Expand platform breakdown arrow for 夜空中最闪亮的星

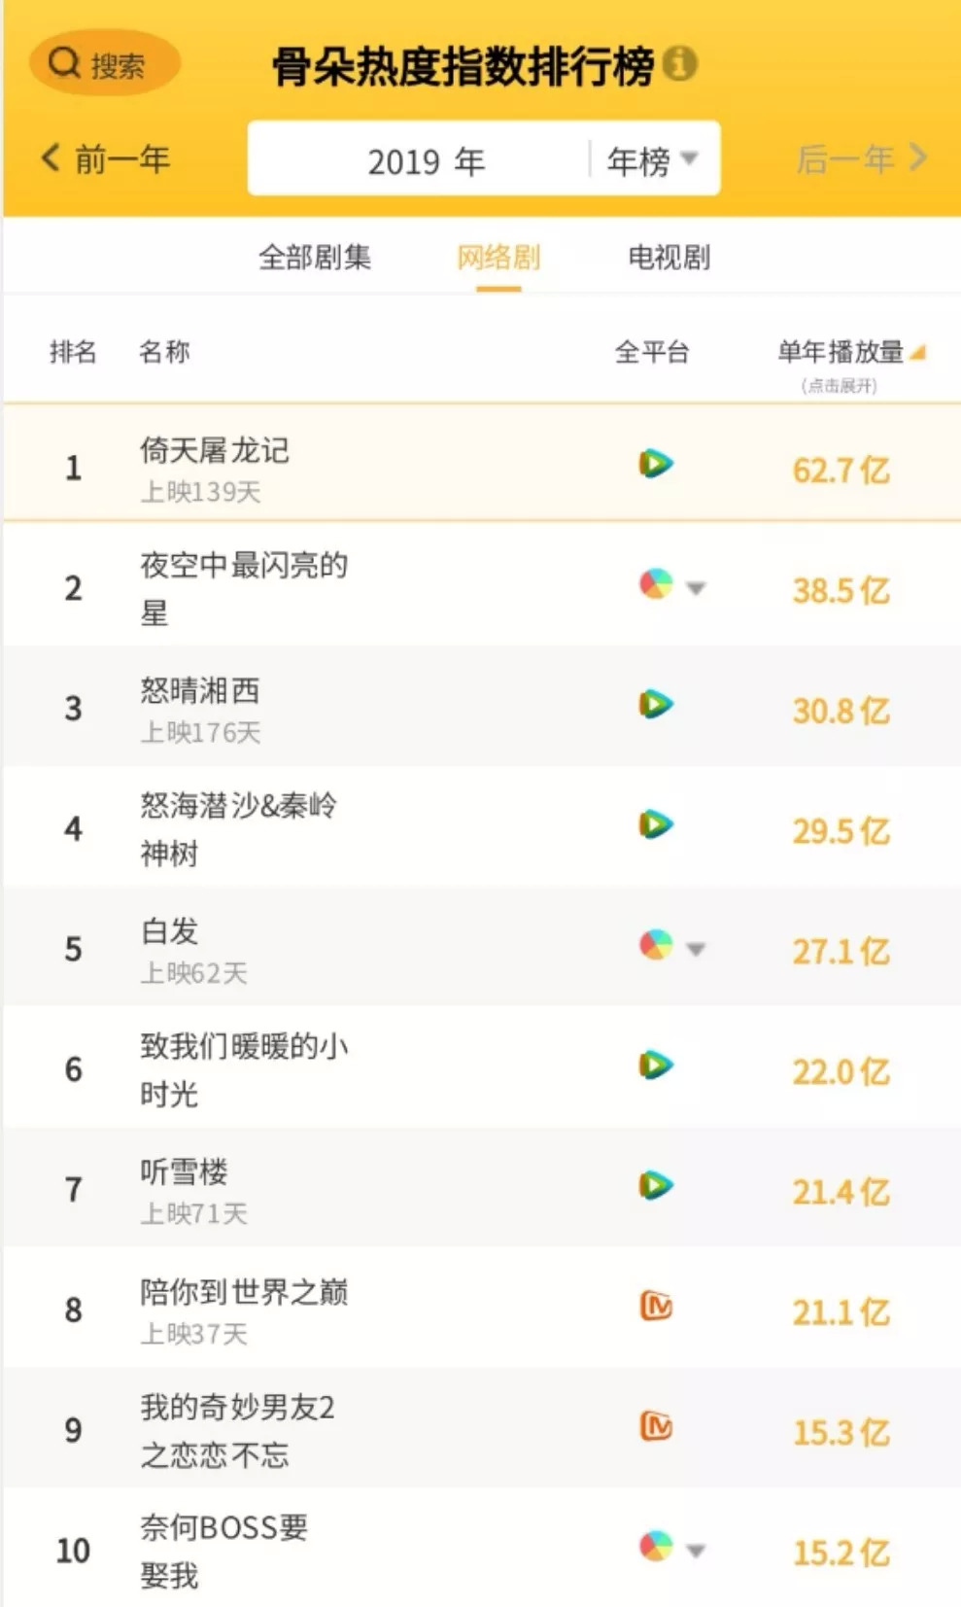696,587
